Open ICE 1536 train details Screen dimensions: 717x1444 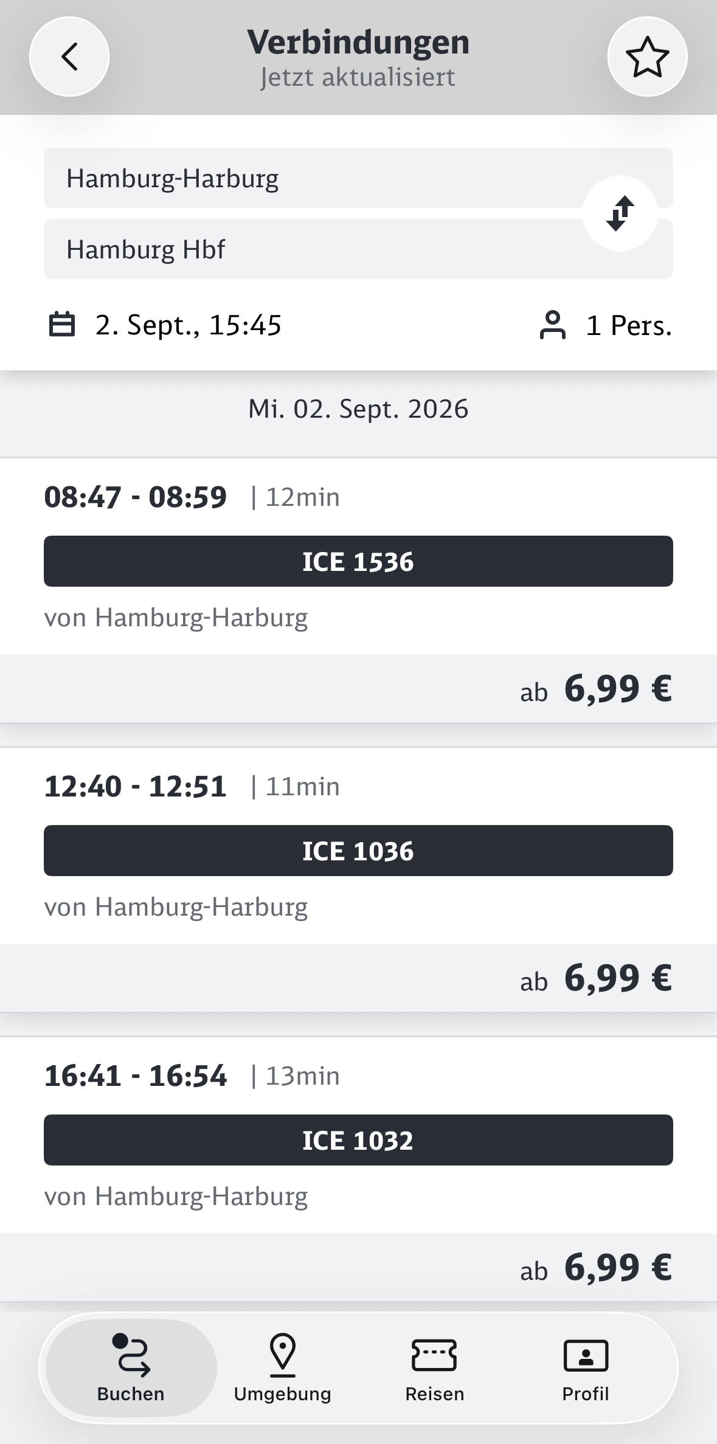click(358, 561)
